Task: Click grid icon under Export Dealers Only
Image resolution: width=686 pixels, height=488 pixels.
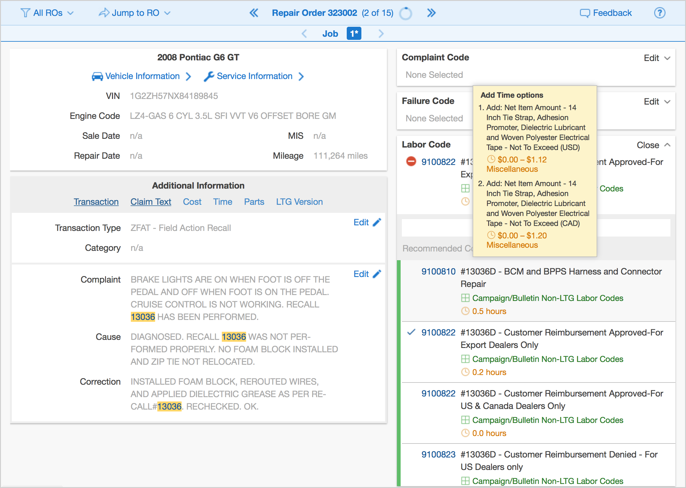Action: pyautogui.click(x=465, y=359)
